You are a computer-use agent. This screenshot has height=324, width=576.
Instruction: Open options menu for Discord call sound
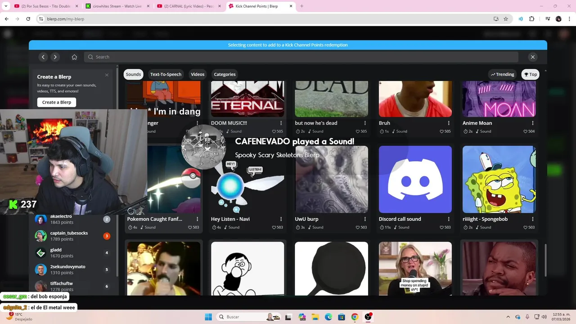tap(449, 219)
